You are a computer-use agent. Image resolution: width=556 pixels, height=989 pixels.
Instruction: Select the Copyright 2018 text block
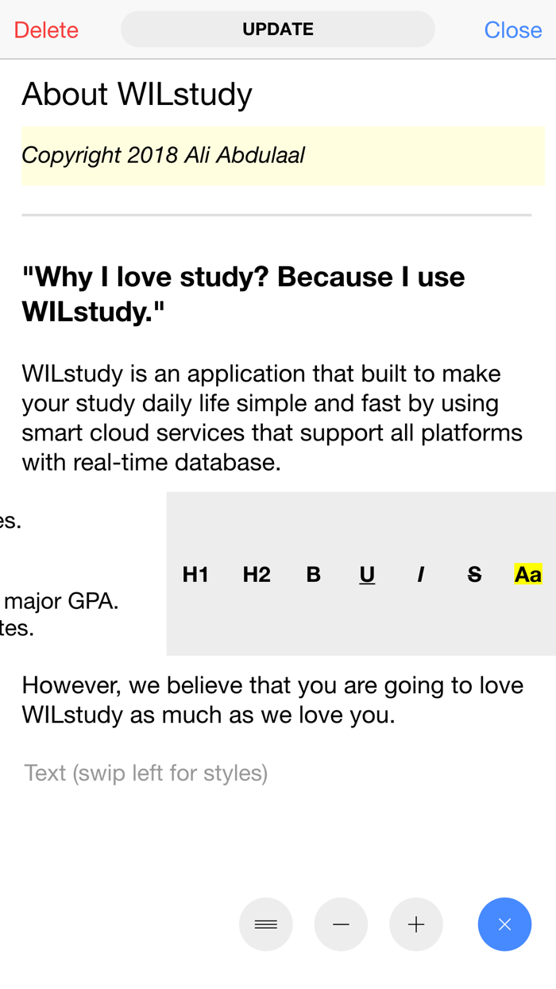point(163,156)
